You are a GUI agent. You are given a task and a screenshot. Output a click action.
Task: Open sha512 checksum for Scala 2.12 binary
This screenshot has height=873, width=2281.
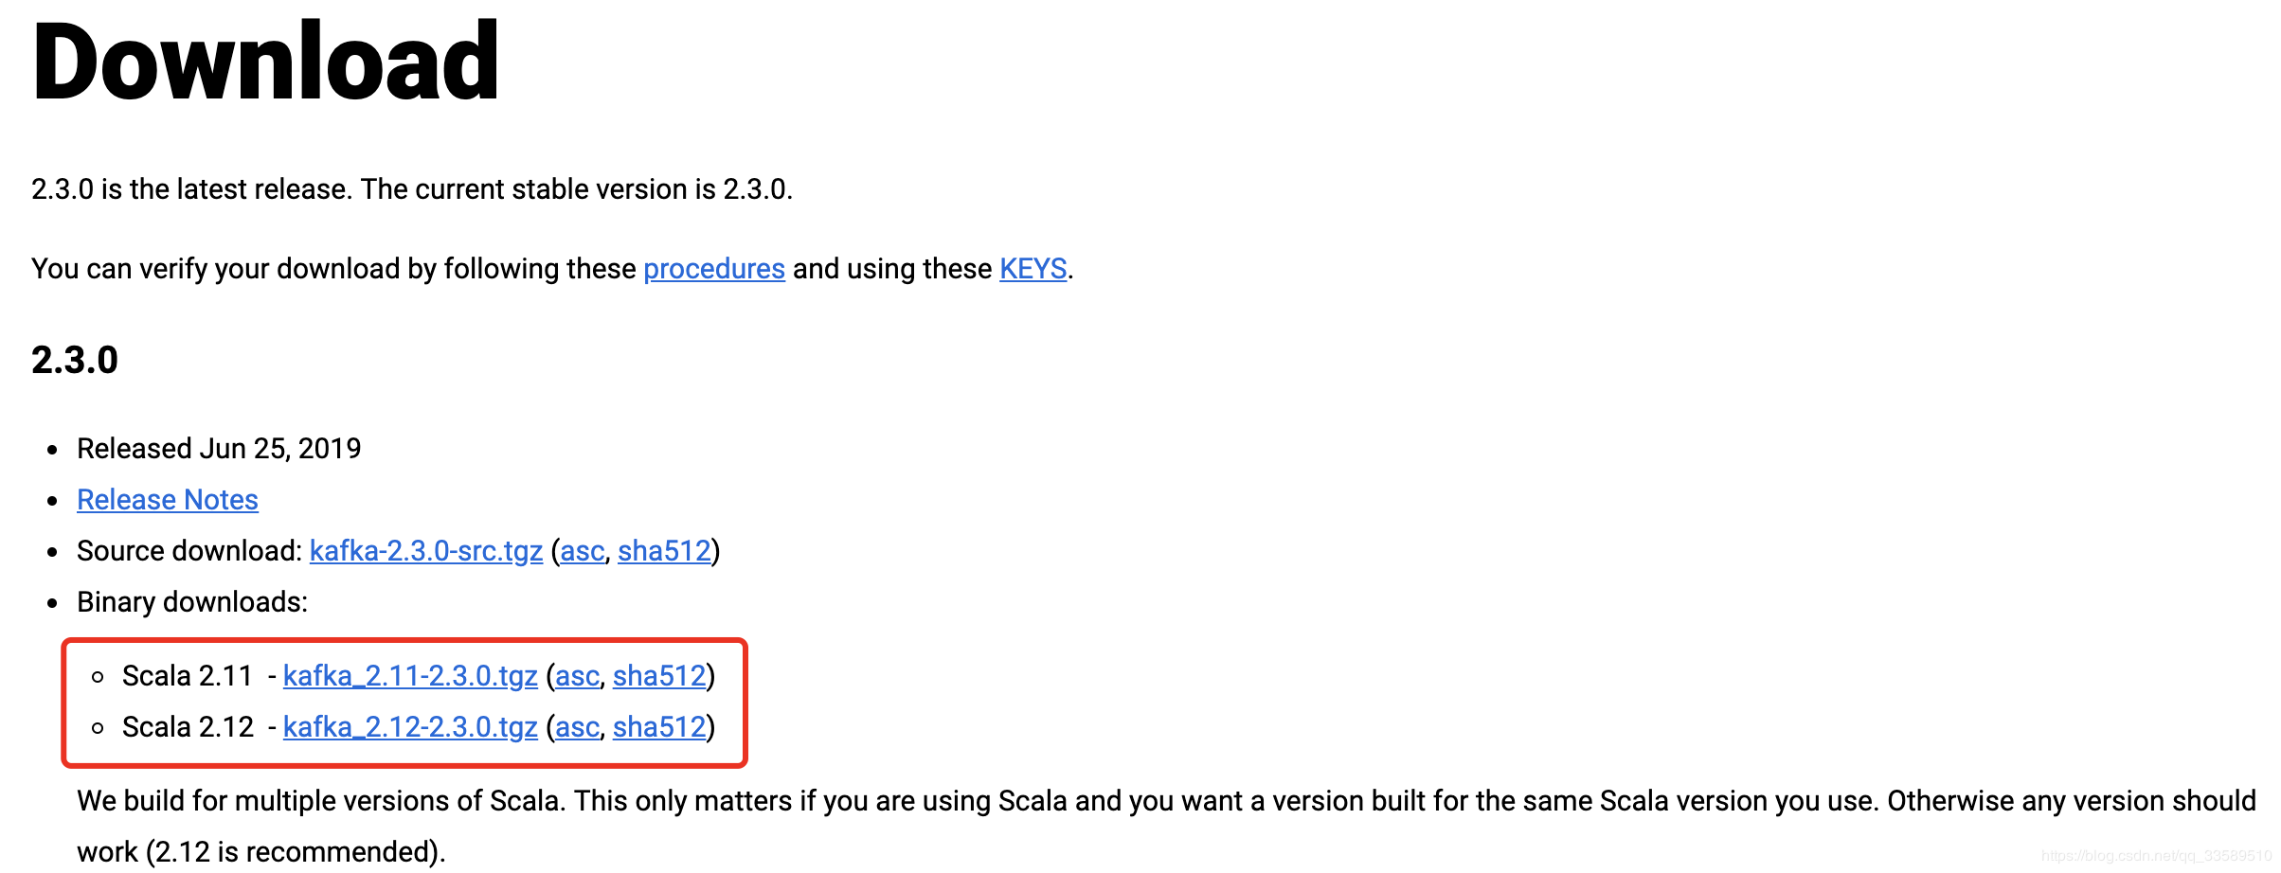(x=659, y=727)
